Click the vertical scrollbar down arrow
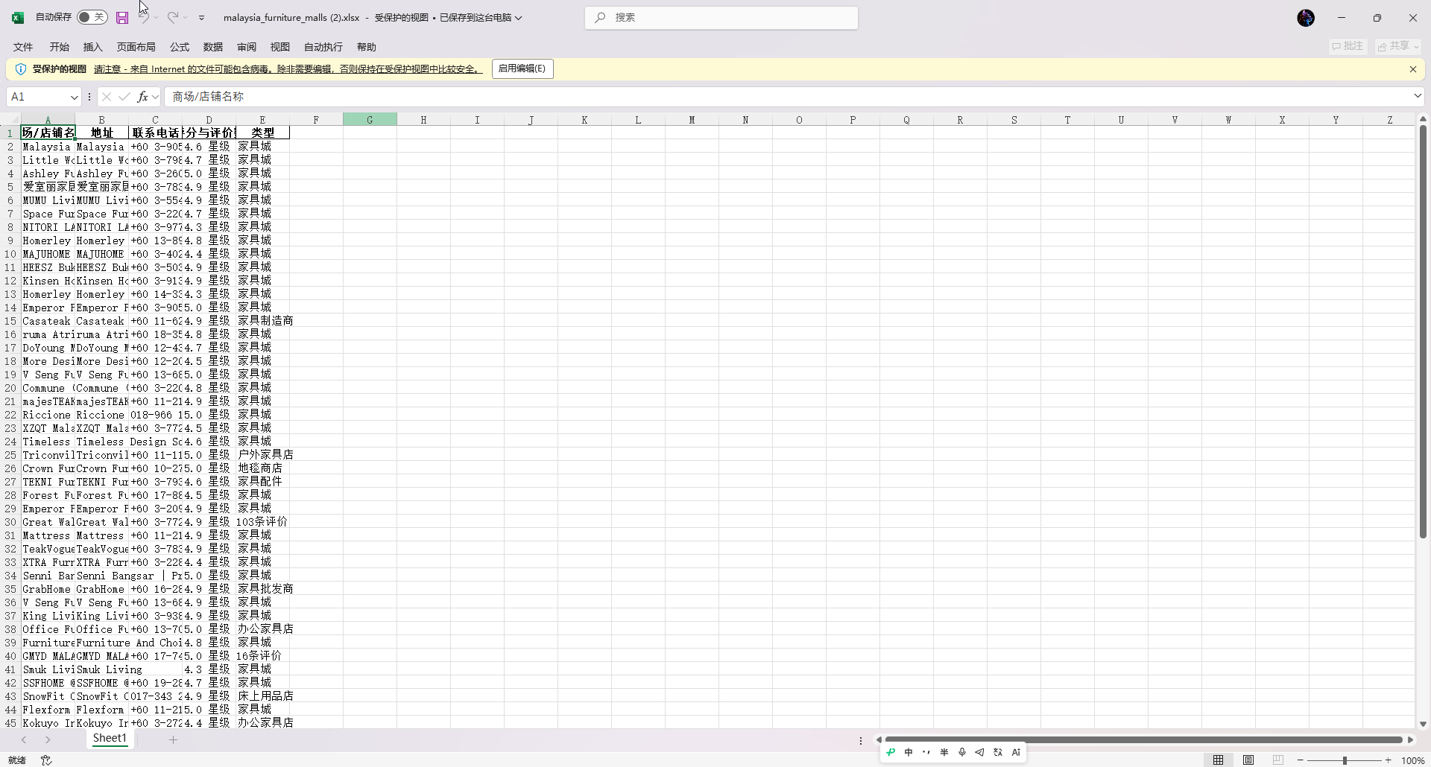1431x767 pixels. [1423, 724]
